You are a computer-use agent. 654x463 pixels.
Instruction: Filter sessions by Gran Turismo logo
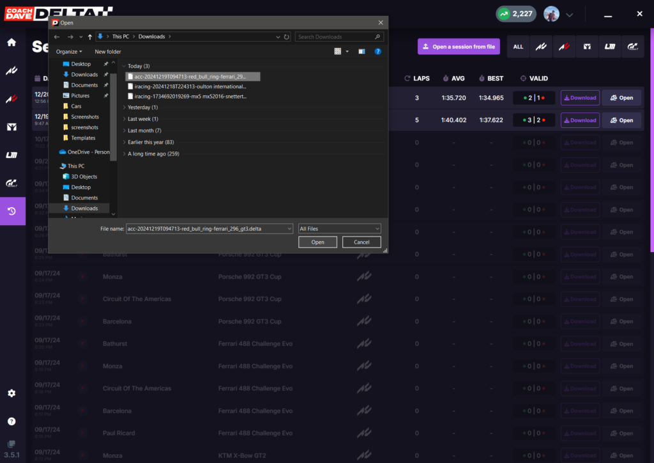[633, 47]
